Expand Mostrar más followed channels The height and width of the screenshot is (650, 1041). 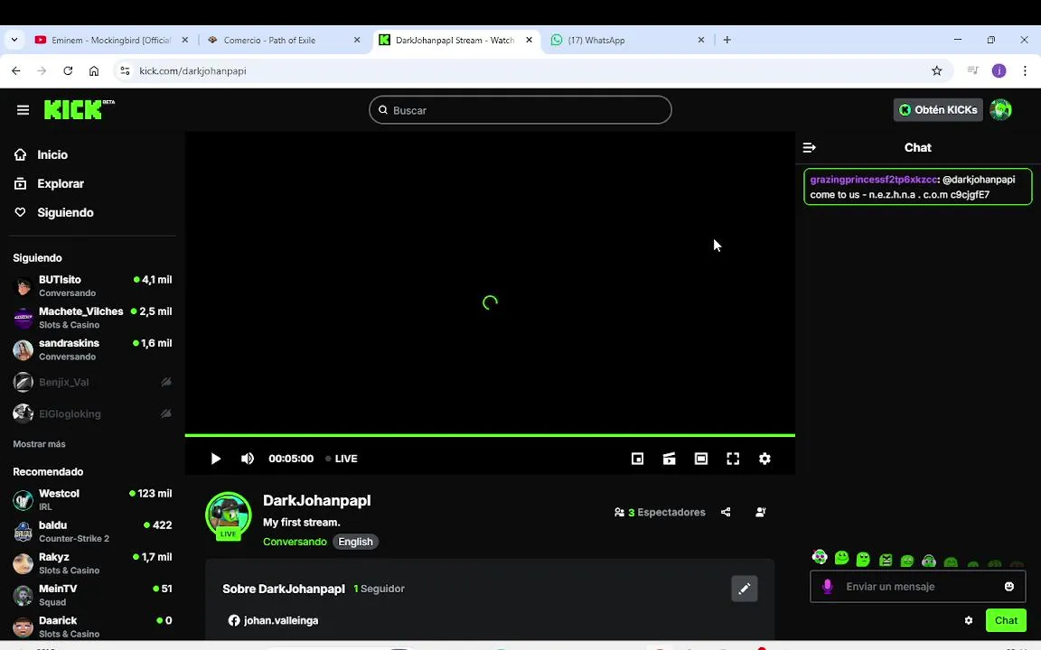(39, 444)
